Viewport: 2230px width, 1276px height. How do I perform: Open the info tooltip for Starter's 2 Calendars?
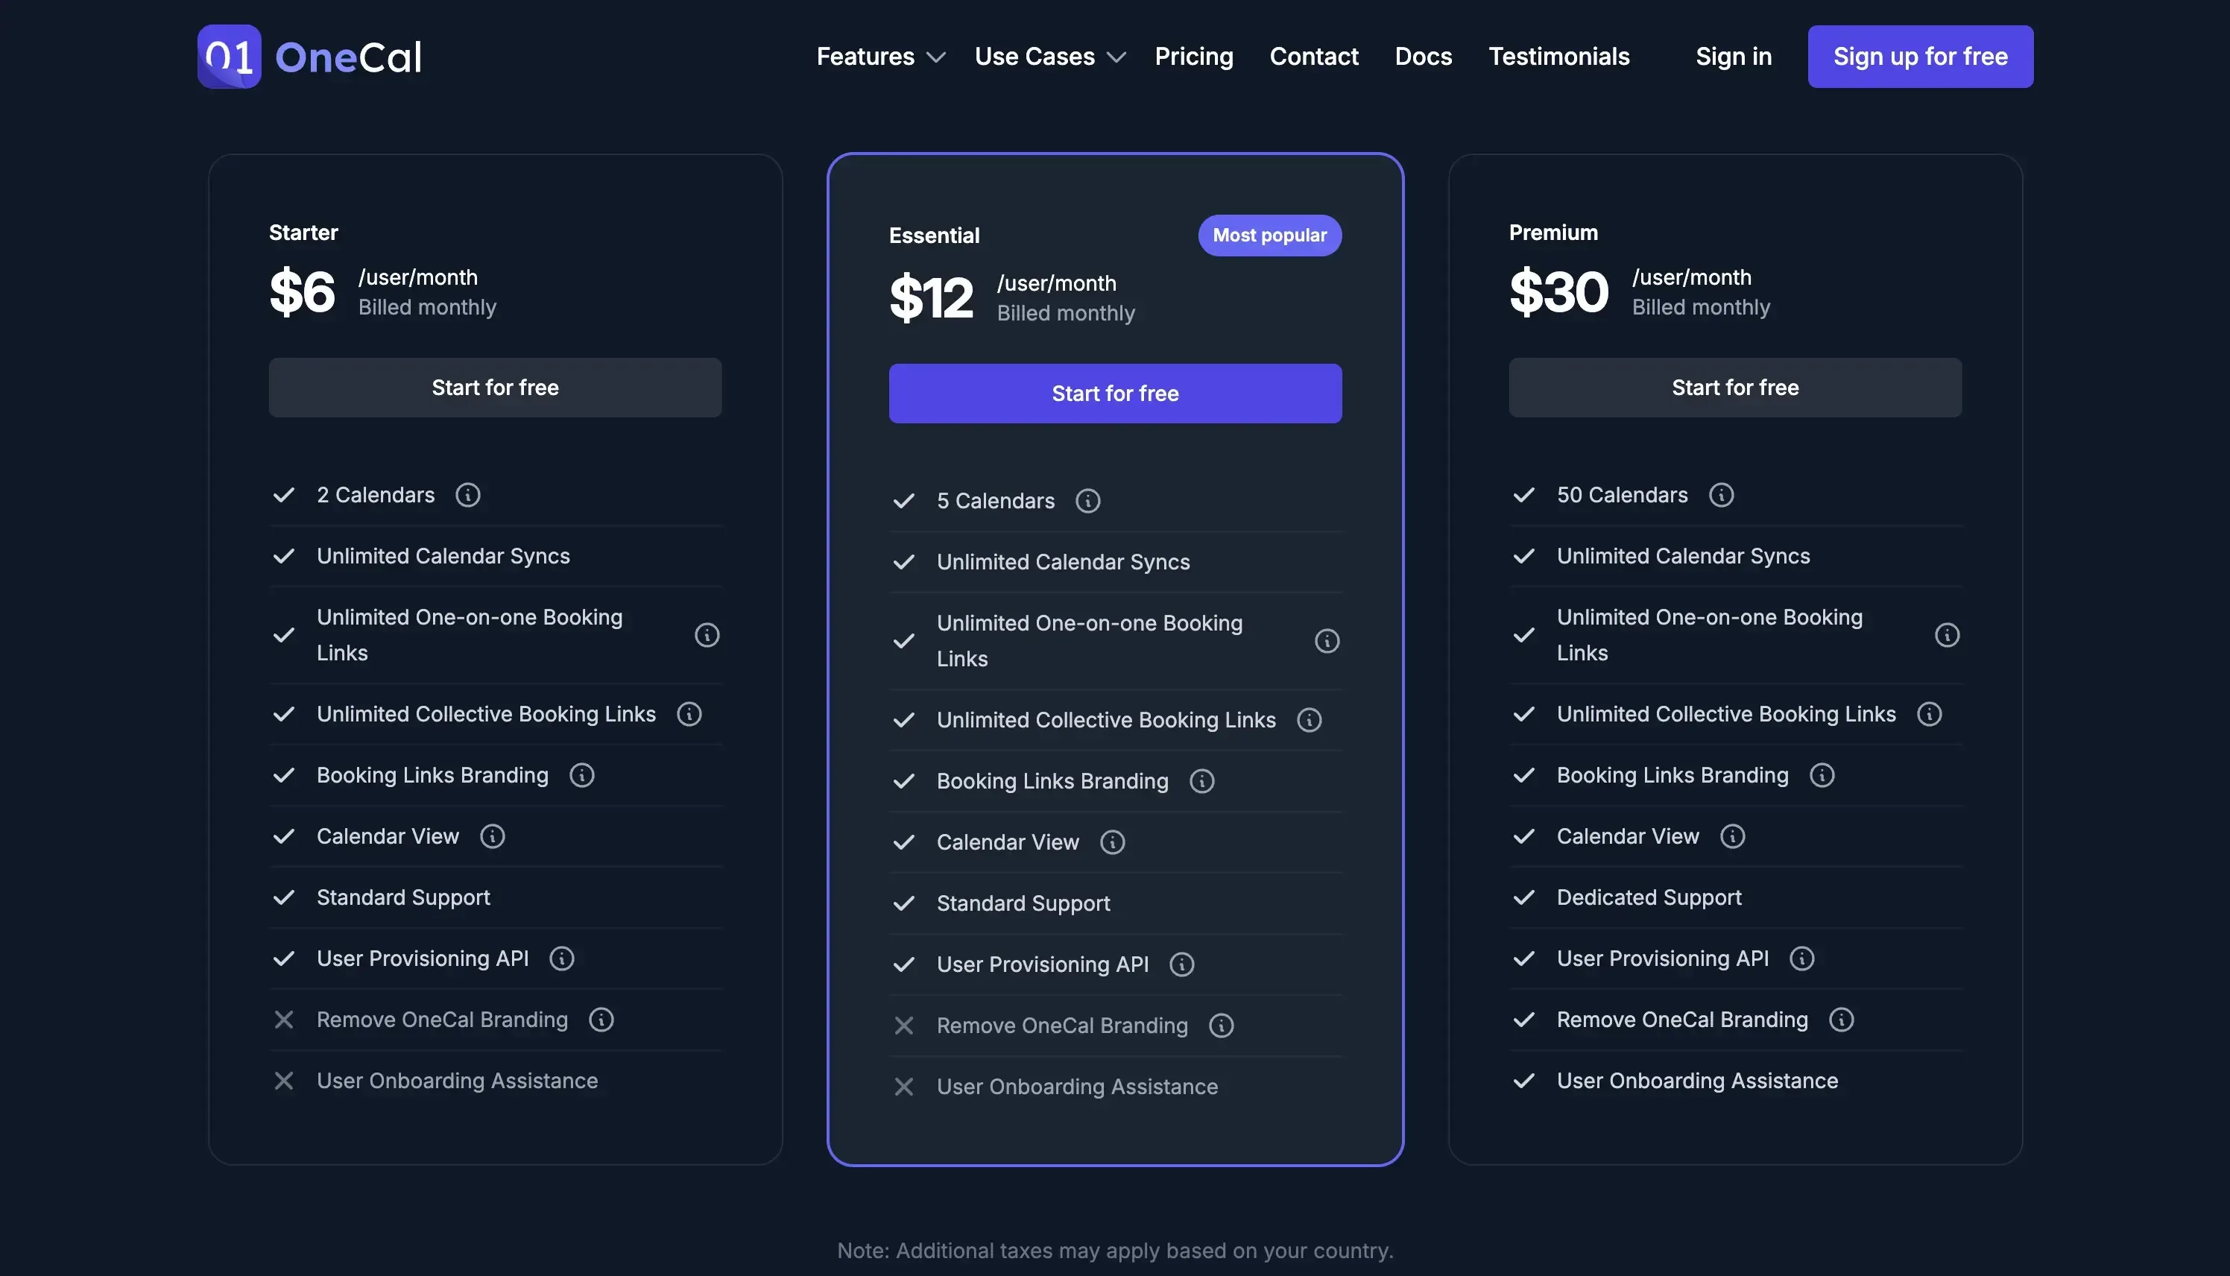point(467,494)
